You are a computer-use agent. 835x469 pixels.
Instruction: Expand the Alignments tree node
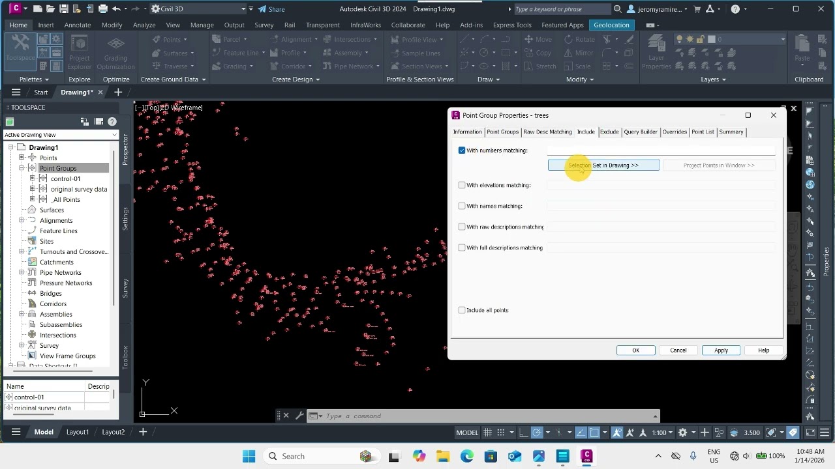click(22, 220)
